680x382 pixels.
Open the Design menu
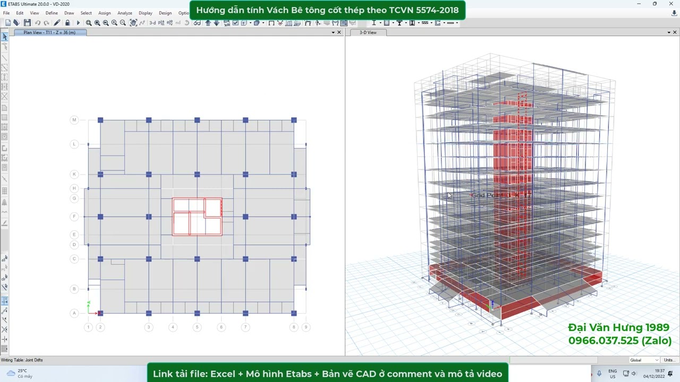[x=165, y=13]
